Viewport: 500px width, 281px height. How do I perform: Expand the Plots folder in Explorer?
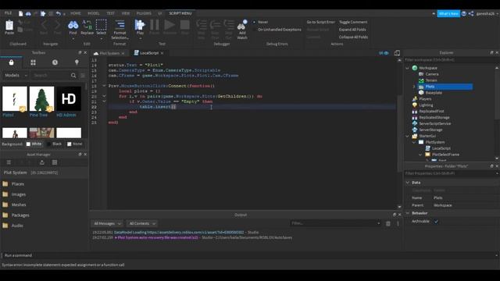[414, 87]
